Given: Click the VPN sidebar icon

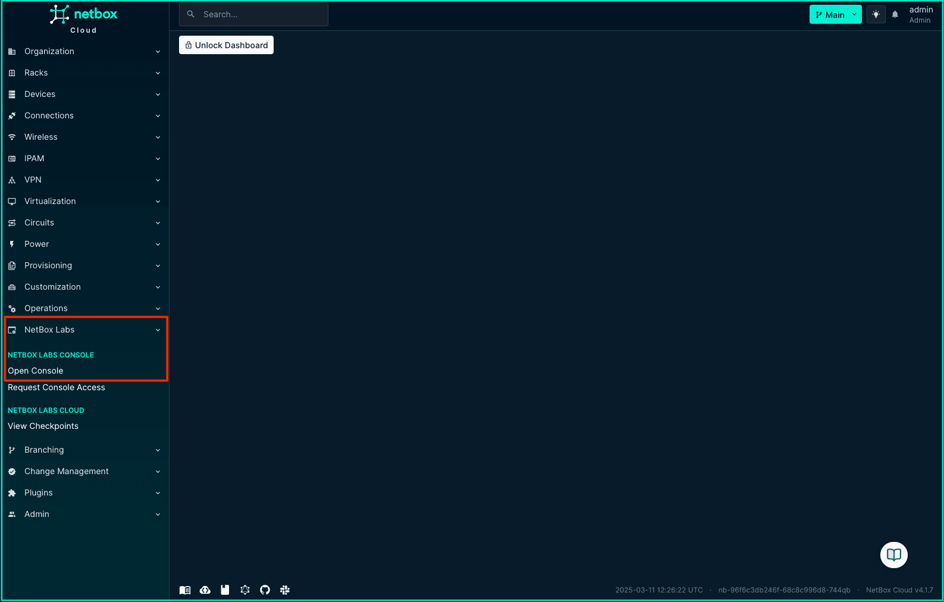Looking at the screenshot, I should (x=12, y=180).
